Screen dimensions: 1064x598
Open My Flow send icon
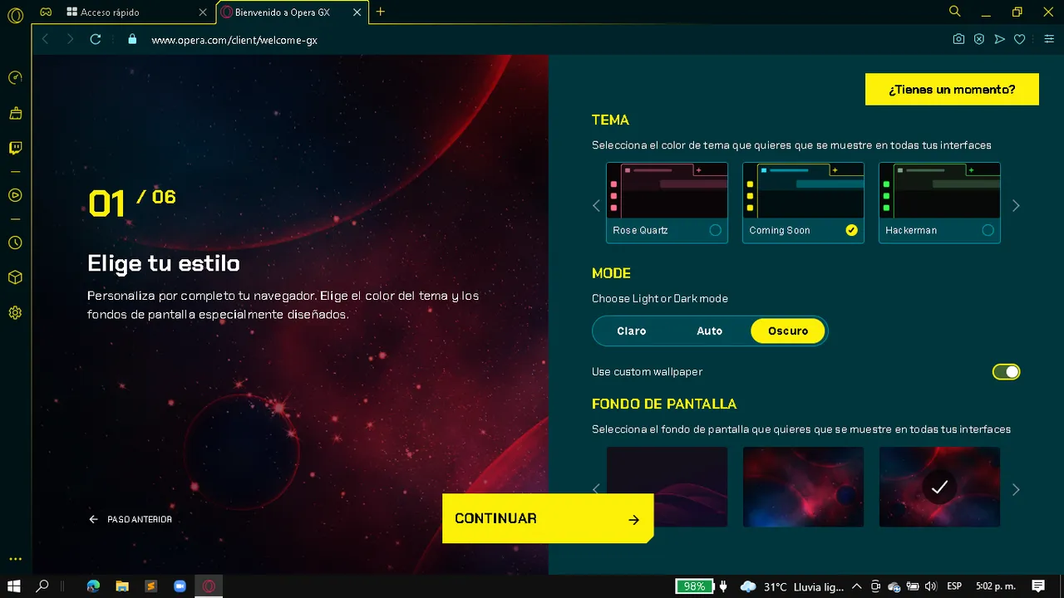coord(999,39)
